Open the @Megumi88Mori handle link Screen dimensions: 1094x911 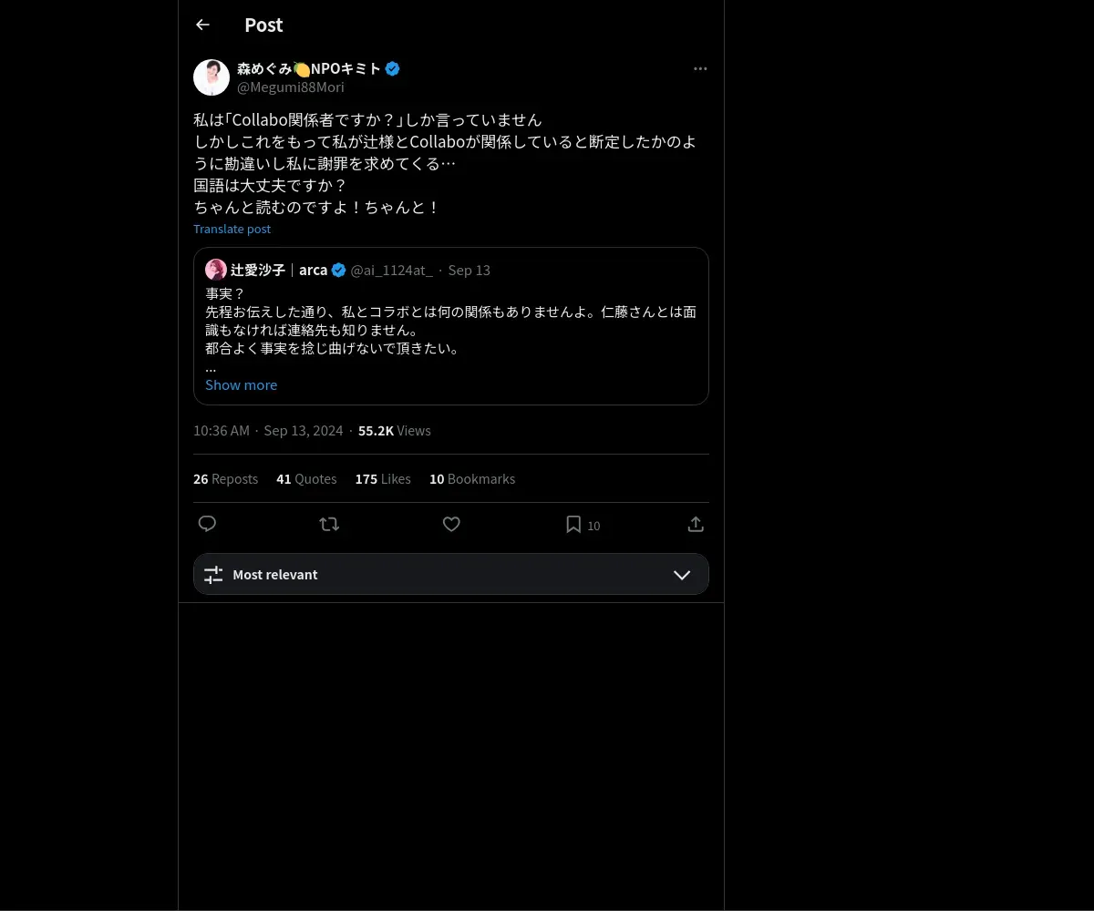[x=291, y=87]
